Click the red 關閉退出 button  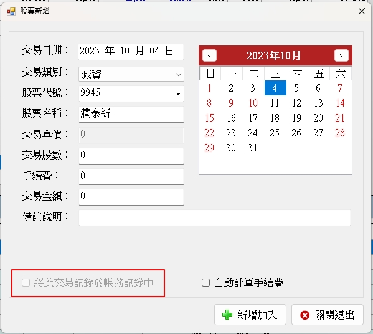pyautogui.click(x=328, y=315)
